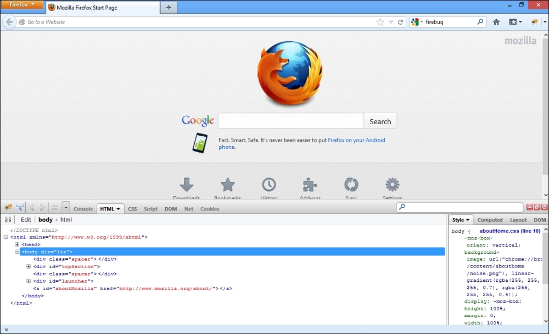Select the first spacer div line
Screen dimensions: 549x334
[75, 259]
